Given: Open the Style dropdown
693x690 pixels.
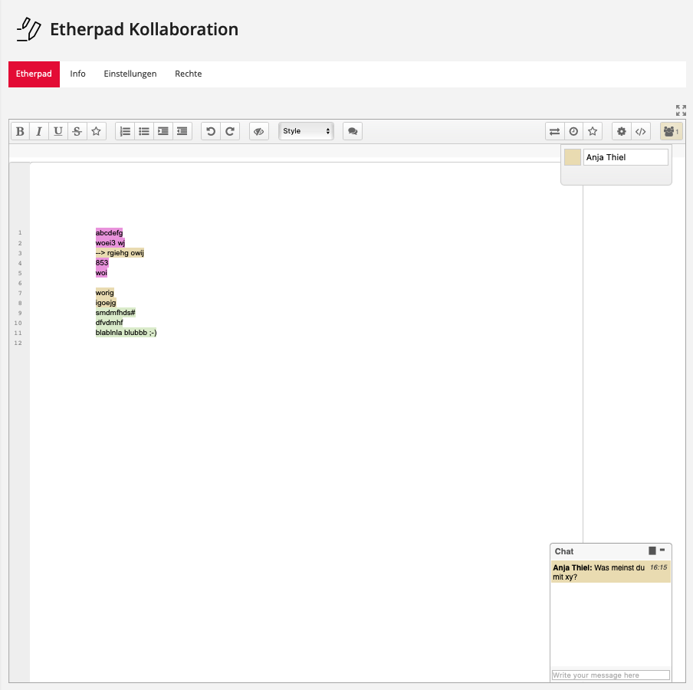Looking at the screenshot, I should coord(306,131).
